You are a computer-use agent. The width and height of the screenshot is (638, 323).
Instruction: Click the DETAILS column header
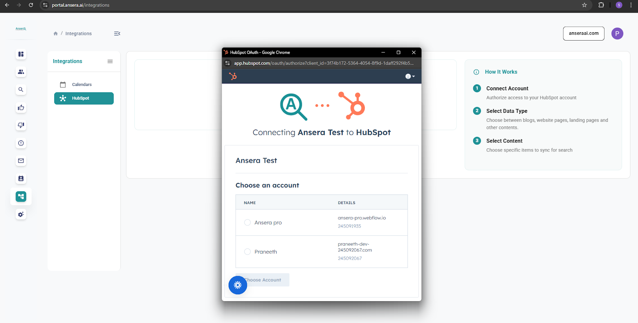click(x=347, y=203)
